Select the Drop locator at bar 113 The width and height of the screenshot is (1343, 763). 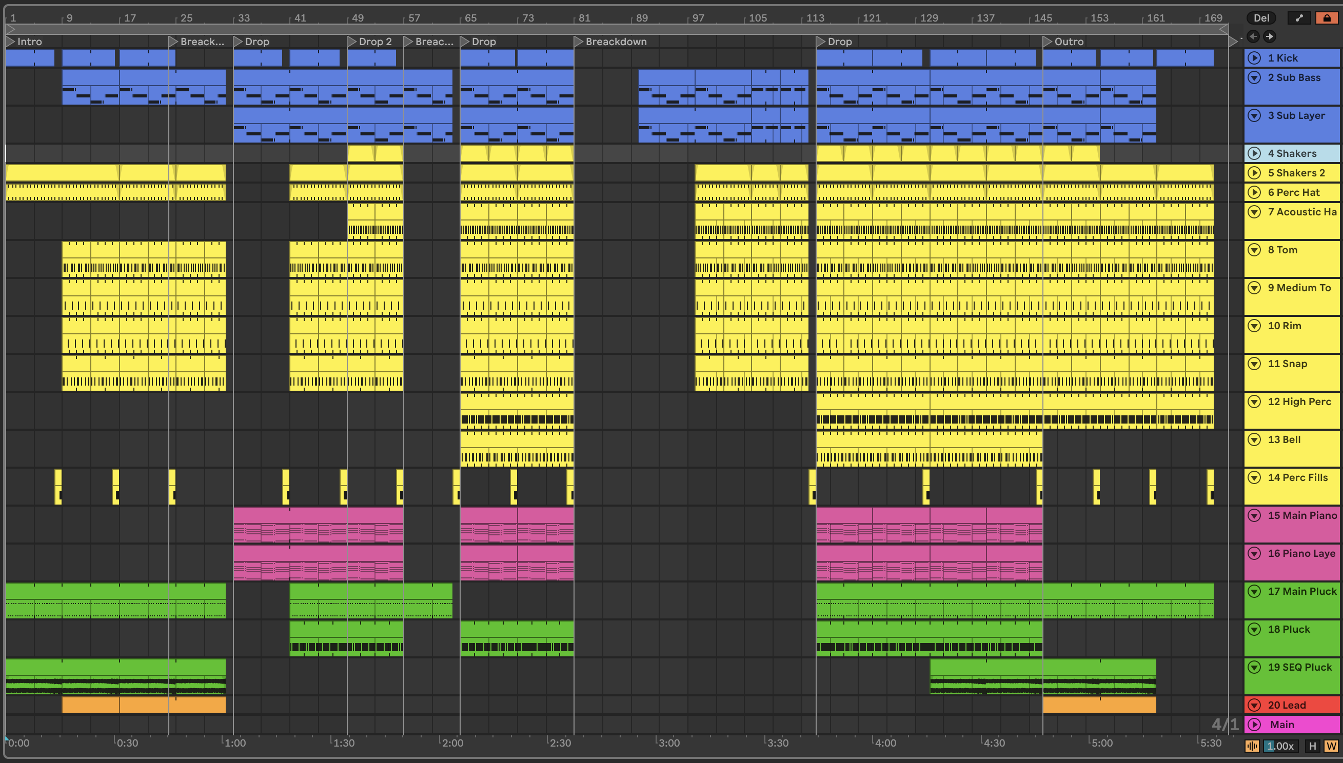[834, 42]
